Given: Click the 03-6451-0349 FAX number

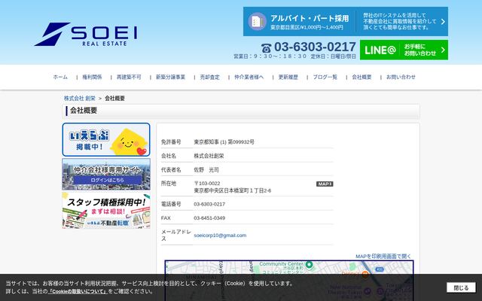Looking at the screenshot, I should coord(209,218).
